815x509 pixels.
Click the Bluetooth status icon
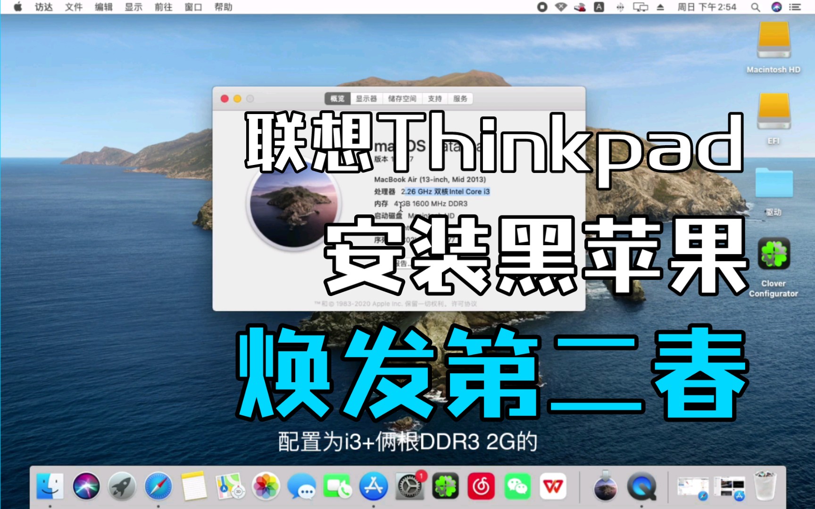[x=620, y=7]
